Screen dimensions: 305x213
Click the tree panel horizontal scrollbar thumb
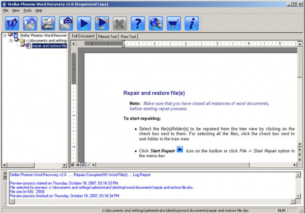21,165
